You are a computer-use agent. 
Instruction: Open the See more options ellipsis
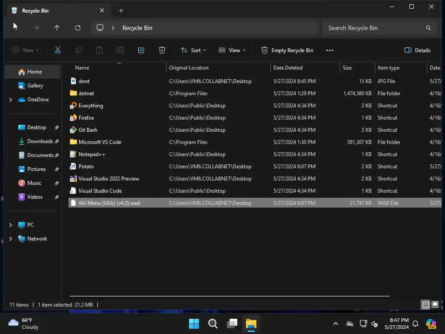330,50
